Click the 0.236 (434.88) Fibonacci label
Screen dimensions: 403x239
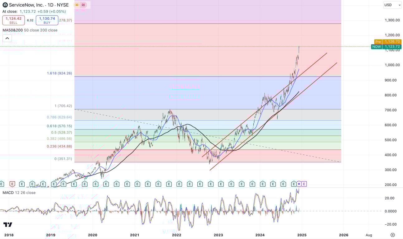pyautogui.click(x=60, y=146)
